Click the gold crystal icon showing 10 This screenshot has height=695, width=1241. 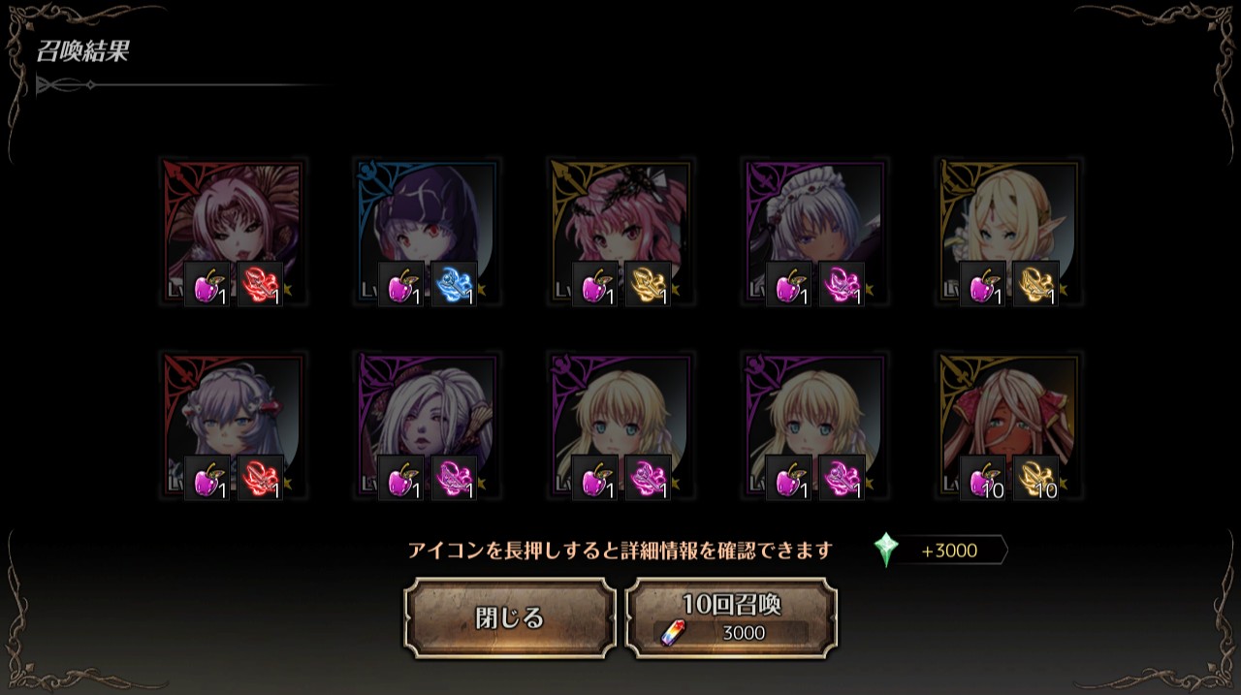click(x=1035, y=478)
